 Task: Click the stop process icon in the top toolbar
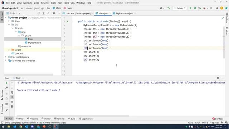click(211, 8)
